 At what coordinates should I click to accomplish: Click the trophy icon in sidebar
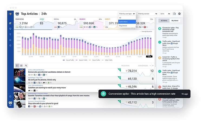pyautogui.click(x=10, y=29)
